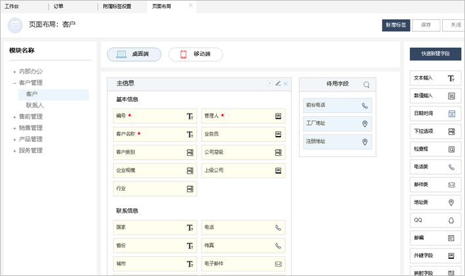465x276 pixels.
Task: Click the add icon in 主信息 header
Action: (x=269, y=83)
